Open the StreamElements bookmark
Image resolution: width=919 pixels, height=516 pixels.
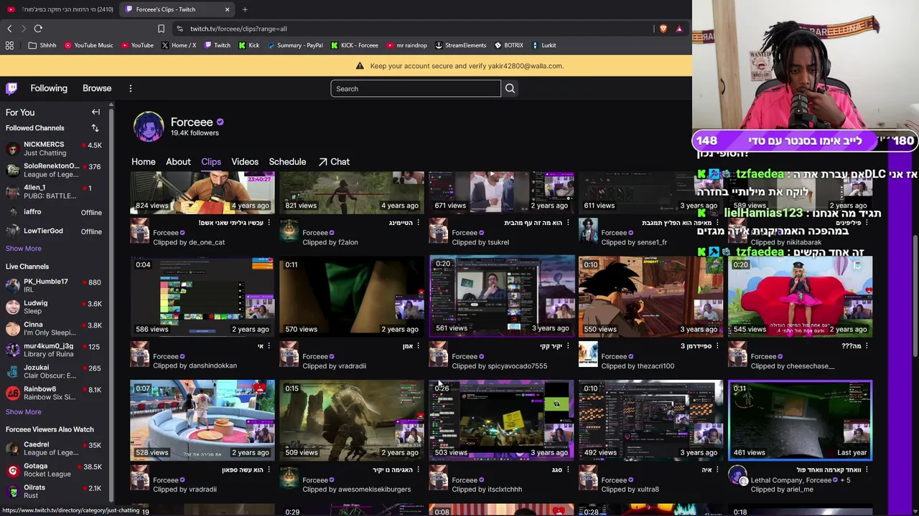point(461,45)
